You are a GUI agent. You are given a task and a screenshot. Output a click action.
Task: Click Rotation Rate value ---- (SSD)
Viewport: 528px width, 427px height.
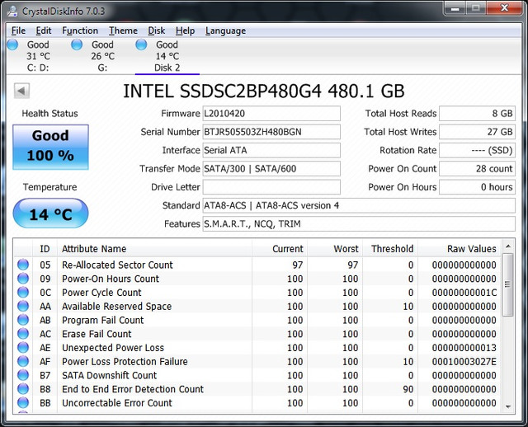[x=477, y=150]
